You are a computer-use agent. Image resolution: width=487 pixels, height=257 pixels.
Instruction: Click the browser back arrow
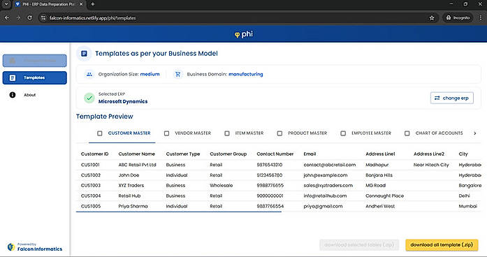click(7, 18)
